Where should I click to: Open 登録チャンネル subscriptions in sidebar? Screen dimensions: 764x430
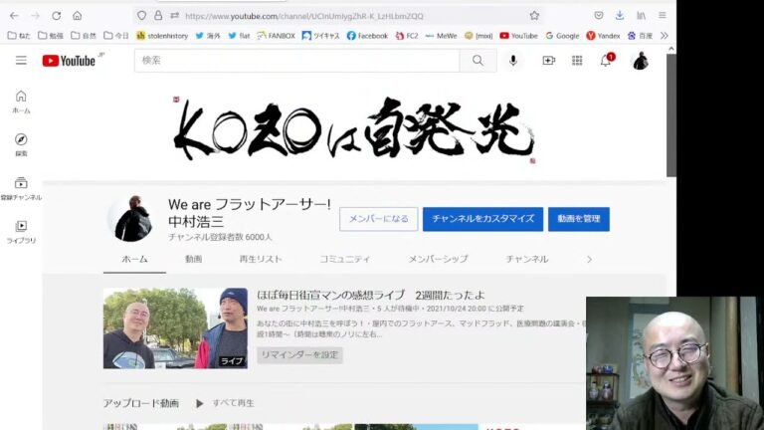(21, 189)
